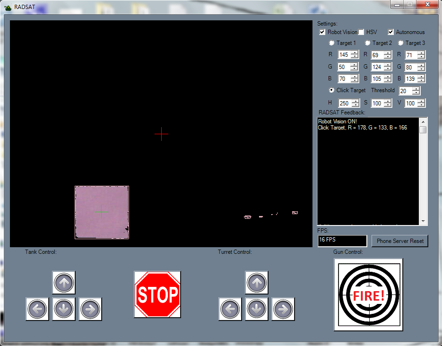Select the Target 1 radio button
This screenshot has width=442, height=346.
coord(332,43)
